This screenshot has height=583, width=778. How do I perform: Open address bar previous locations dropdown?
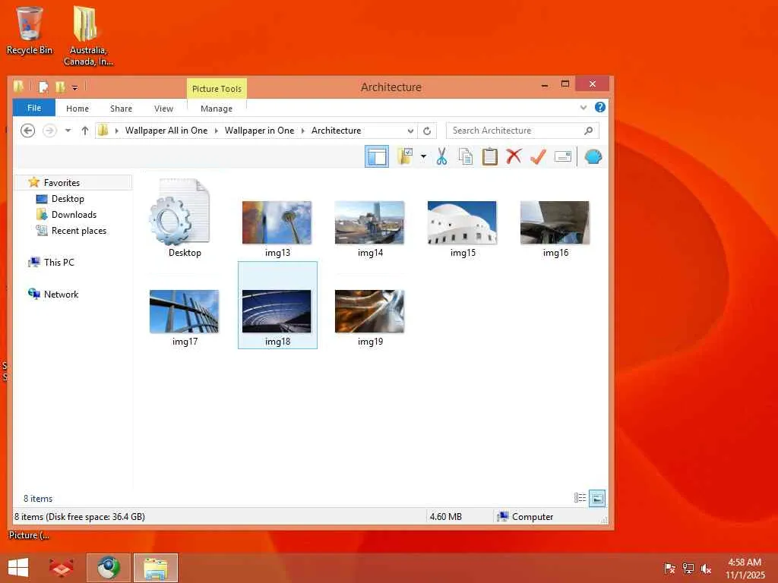point(410,131)
